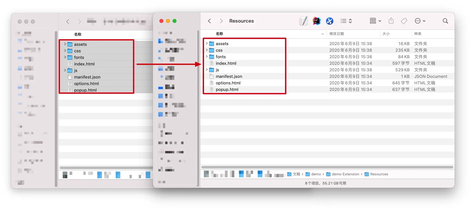Image resolution: width=473 pixels, height=212 pixels.
Task: Click the 529 KB size of js
Action: click(402, 70)
